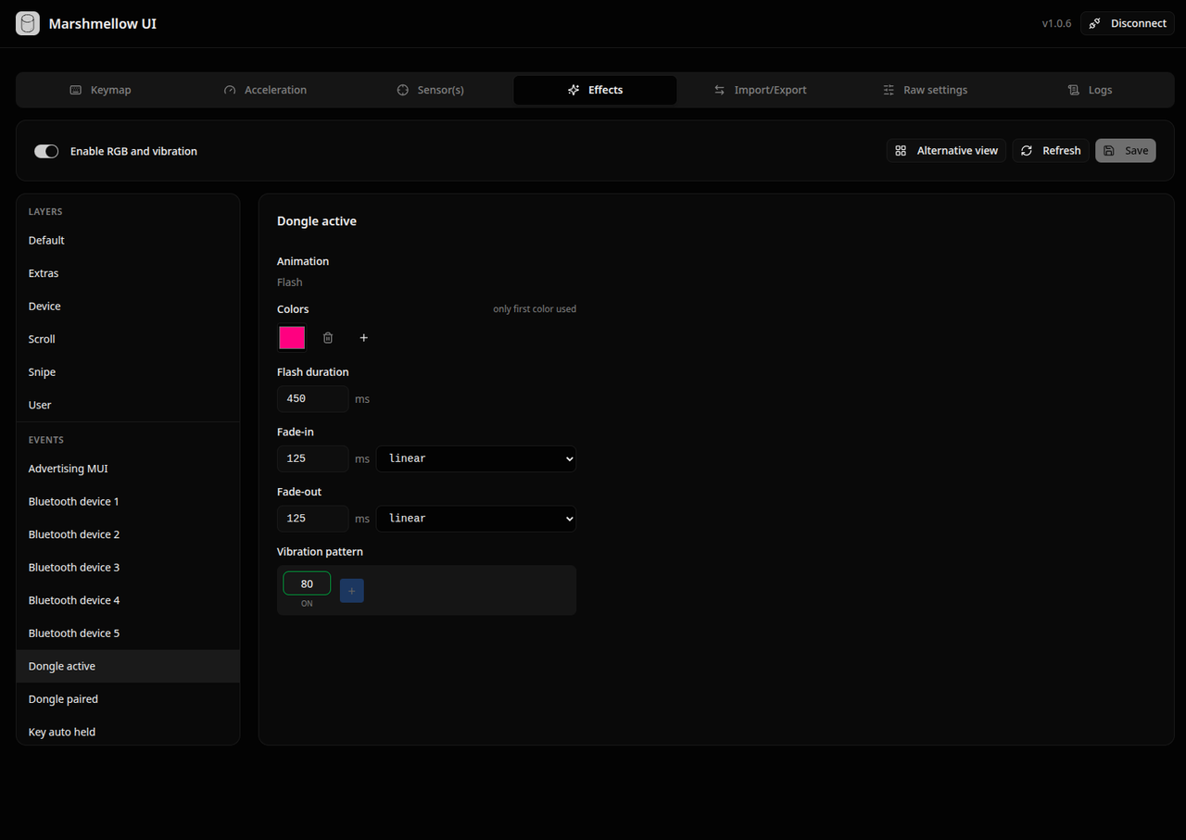Open the Bluetooth device 2 event
1186x840 pixels.
click(128, 534)
